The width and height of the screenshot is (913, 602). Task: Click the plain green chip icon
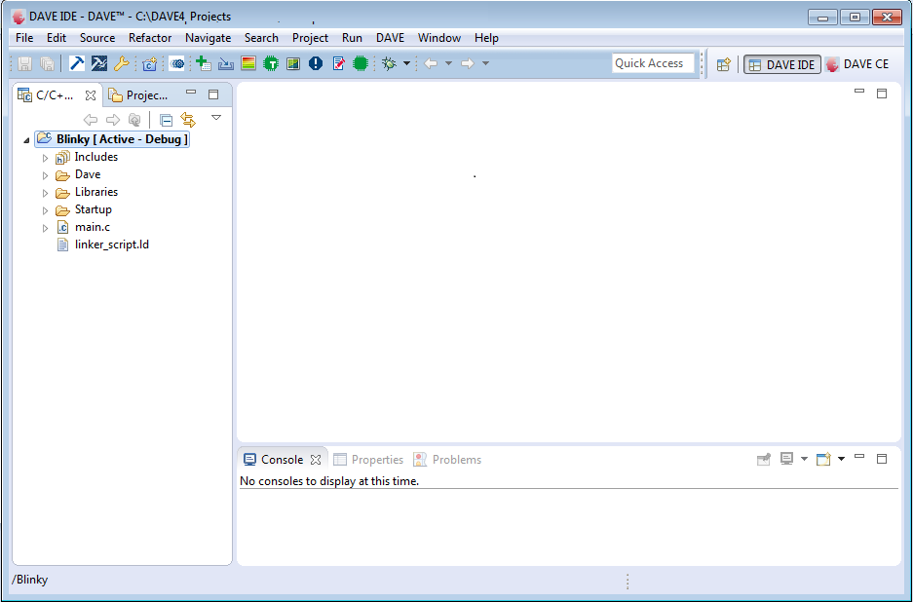(361, 63)
